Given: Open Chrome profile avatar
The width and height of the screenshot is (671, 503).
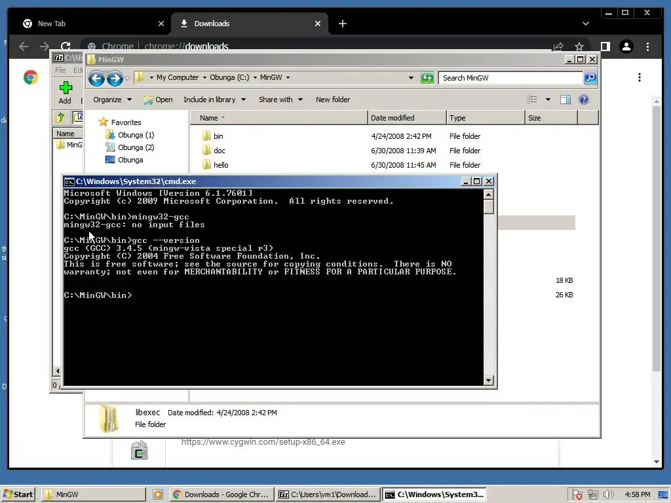Looking at the screenshot, I should pos(626,47).
